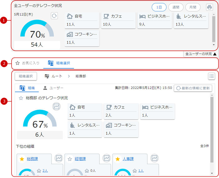Screen dimensions: 219x178
Task: Click the top panel scrollbar down arrow
Action: point(214,45)
